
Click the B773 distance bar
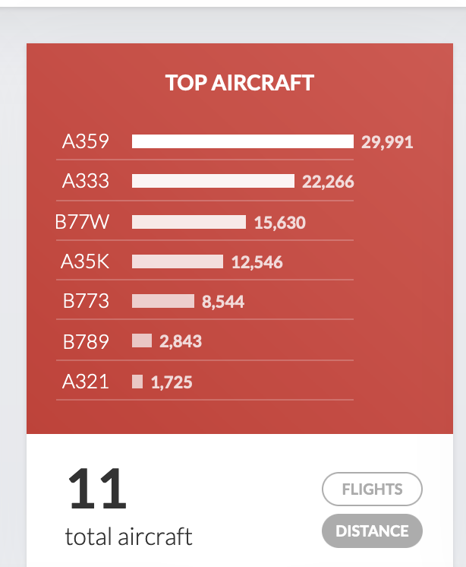pyautogui.click(x=163, y=301)
